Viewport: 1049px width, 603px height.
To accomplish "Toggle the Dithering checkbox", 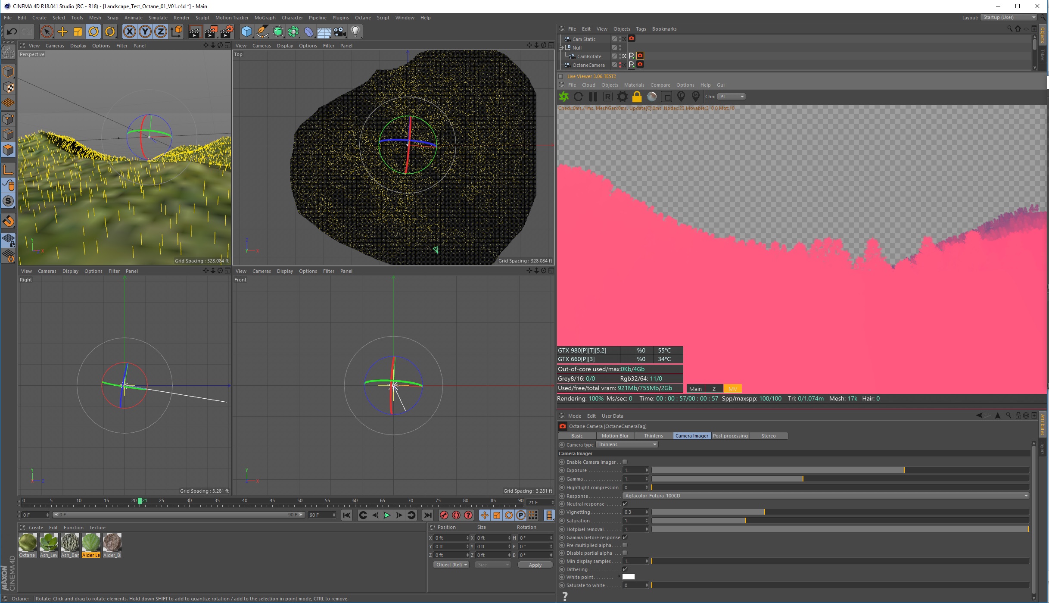I will (x=625, y=569).
